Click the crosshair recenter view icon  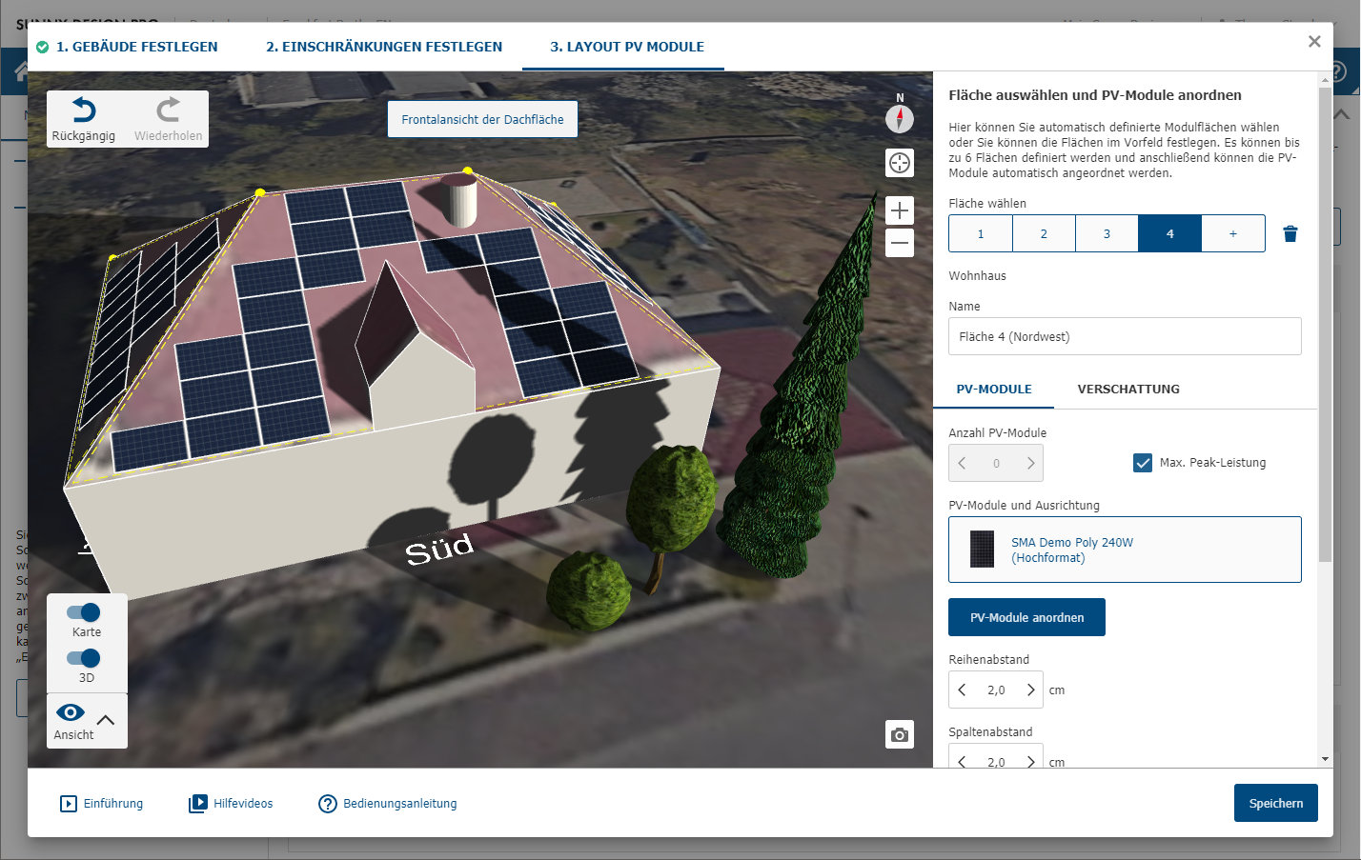pyautogui.click(x=899, y=163)
